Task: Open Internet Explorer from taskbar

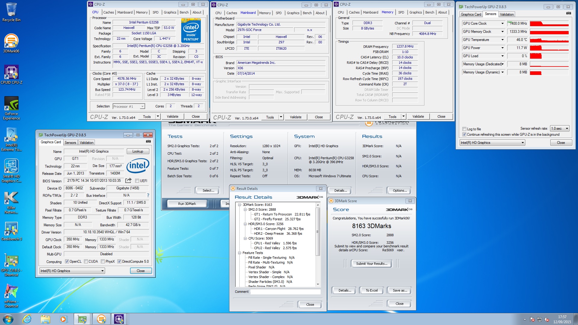Action: point(27,319)
